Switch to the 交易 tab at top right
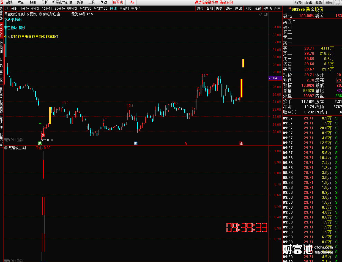 (x=319, y=2)
